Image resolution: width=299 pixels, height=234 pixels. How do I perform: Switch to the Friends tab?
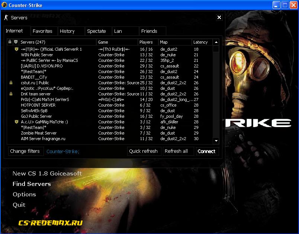153,31
